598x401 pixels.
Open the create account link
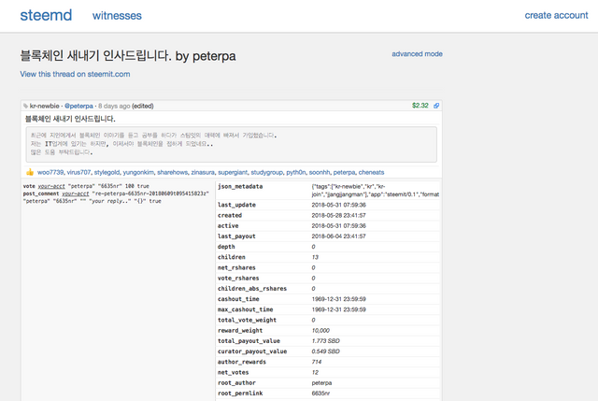(x=556, y=15)
